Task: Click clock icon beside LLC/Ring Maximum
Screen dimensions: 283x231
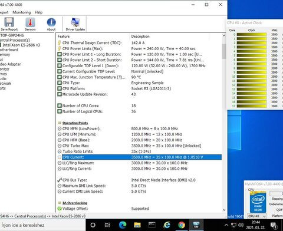Action: pyautogui.click(x=60, y=163)
